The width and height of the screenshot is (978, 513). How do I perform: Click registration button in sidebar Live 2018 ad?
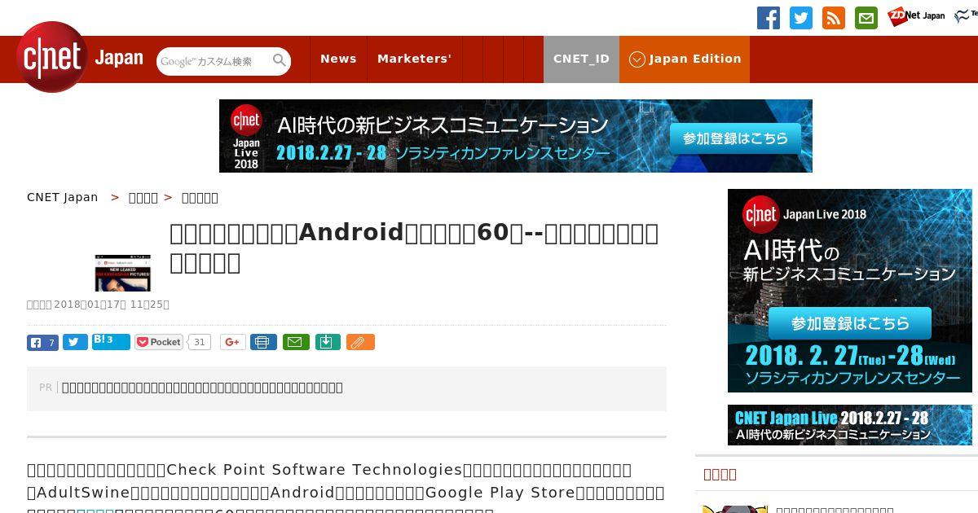pyautogui.click(x=850, y=323)
